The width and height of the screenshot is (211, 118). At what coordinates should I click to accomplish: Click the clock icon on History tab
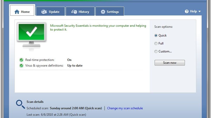74,12
